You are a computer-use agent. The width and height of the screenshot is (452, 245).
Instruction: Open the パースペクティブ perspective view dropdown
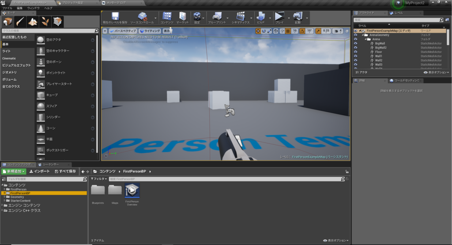123,31
